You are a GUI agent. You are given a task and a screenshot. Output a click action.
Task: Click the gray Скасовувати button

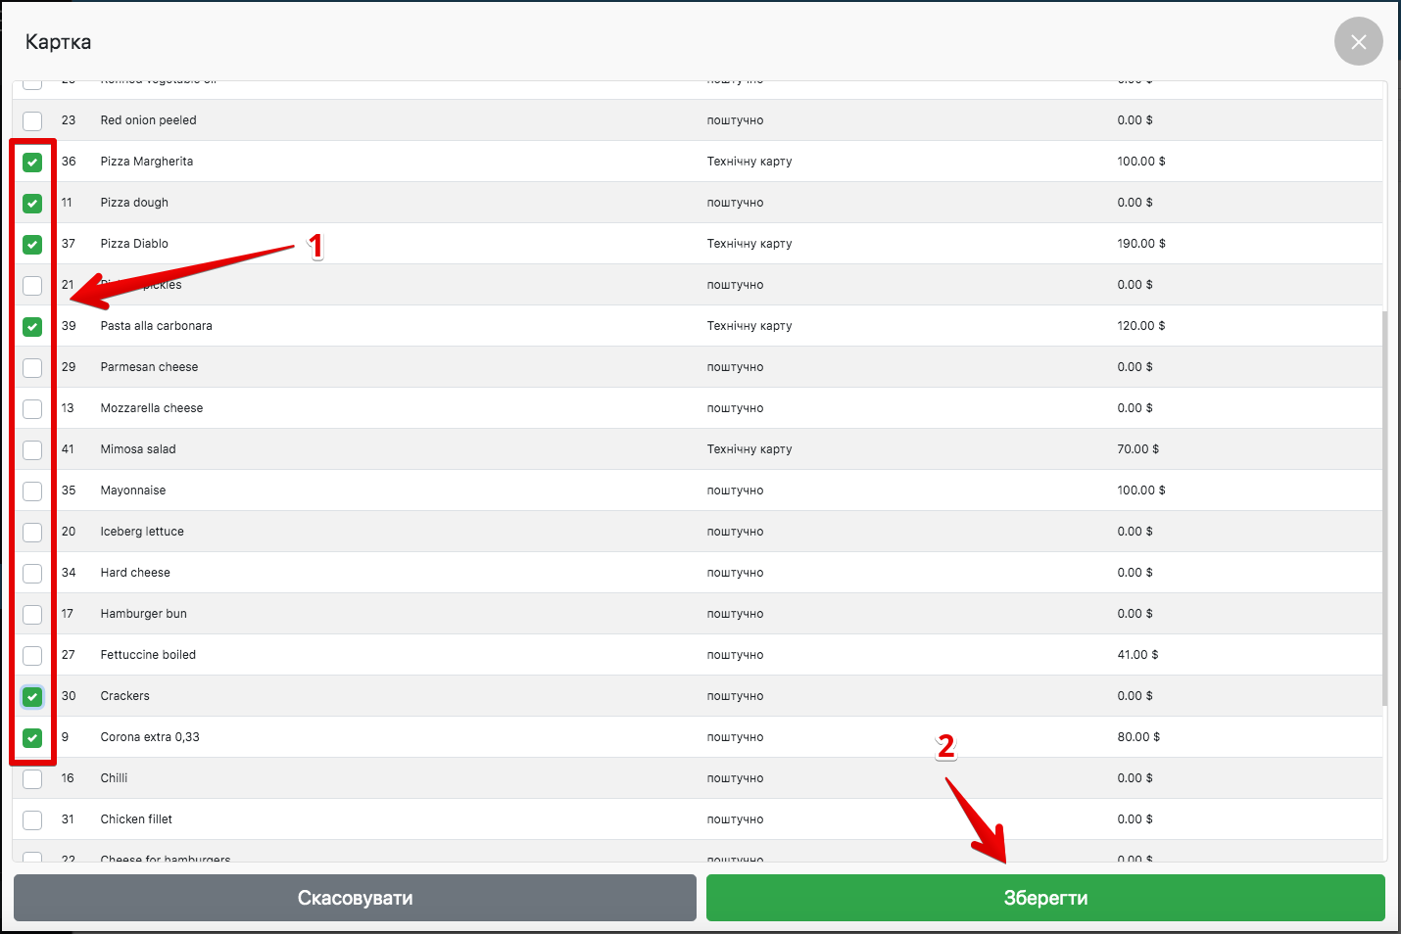[355, 898]
